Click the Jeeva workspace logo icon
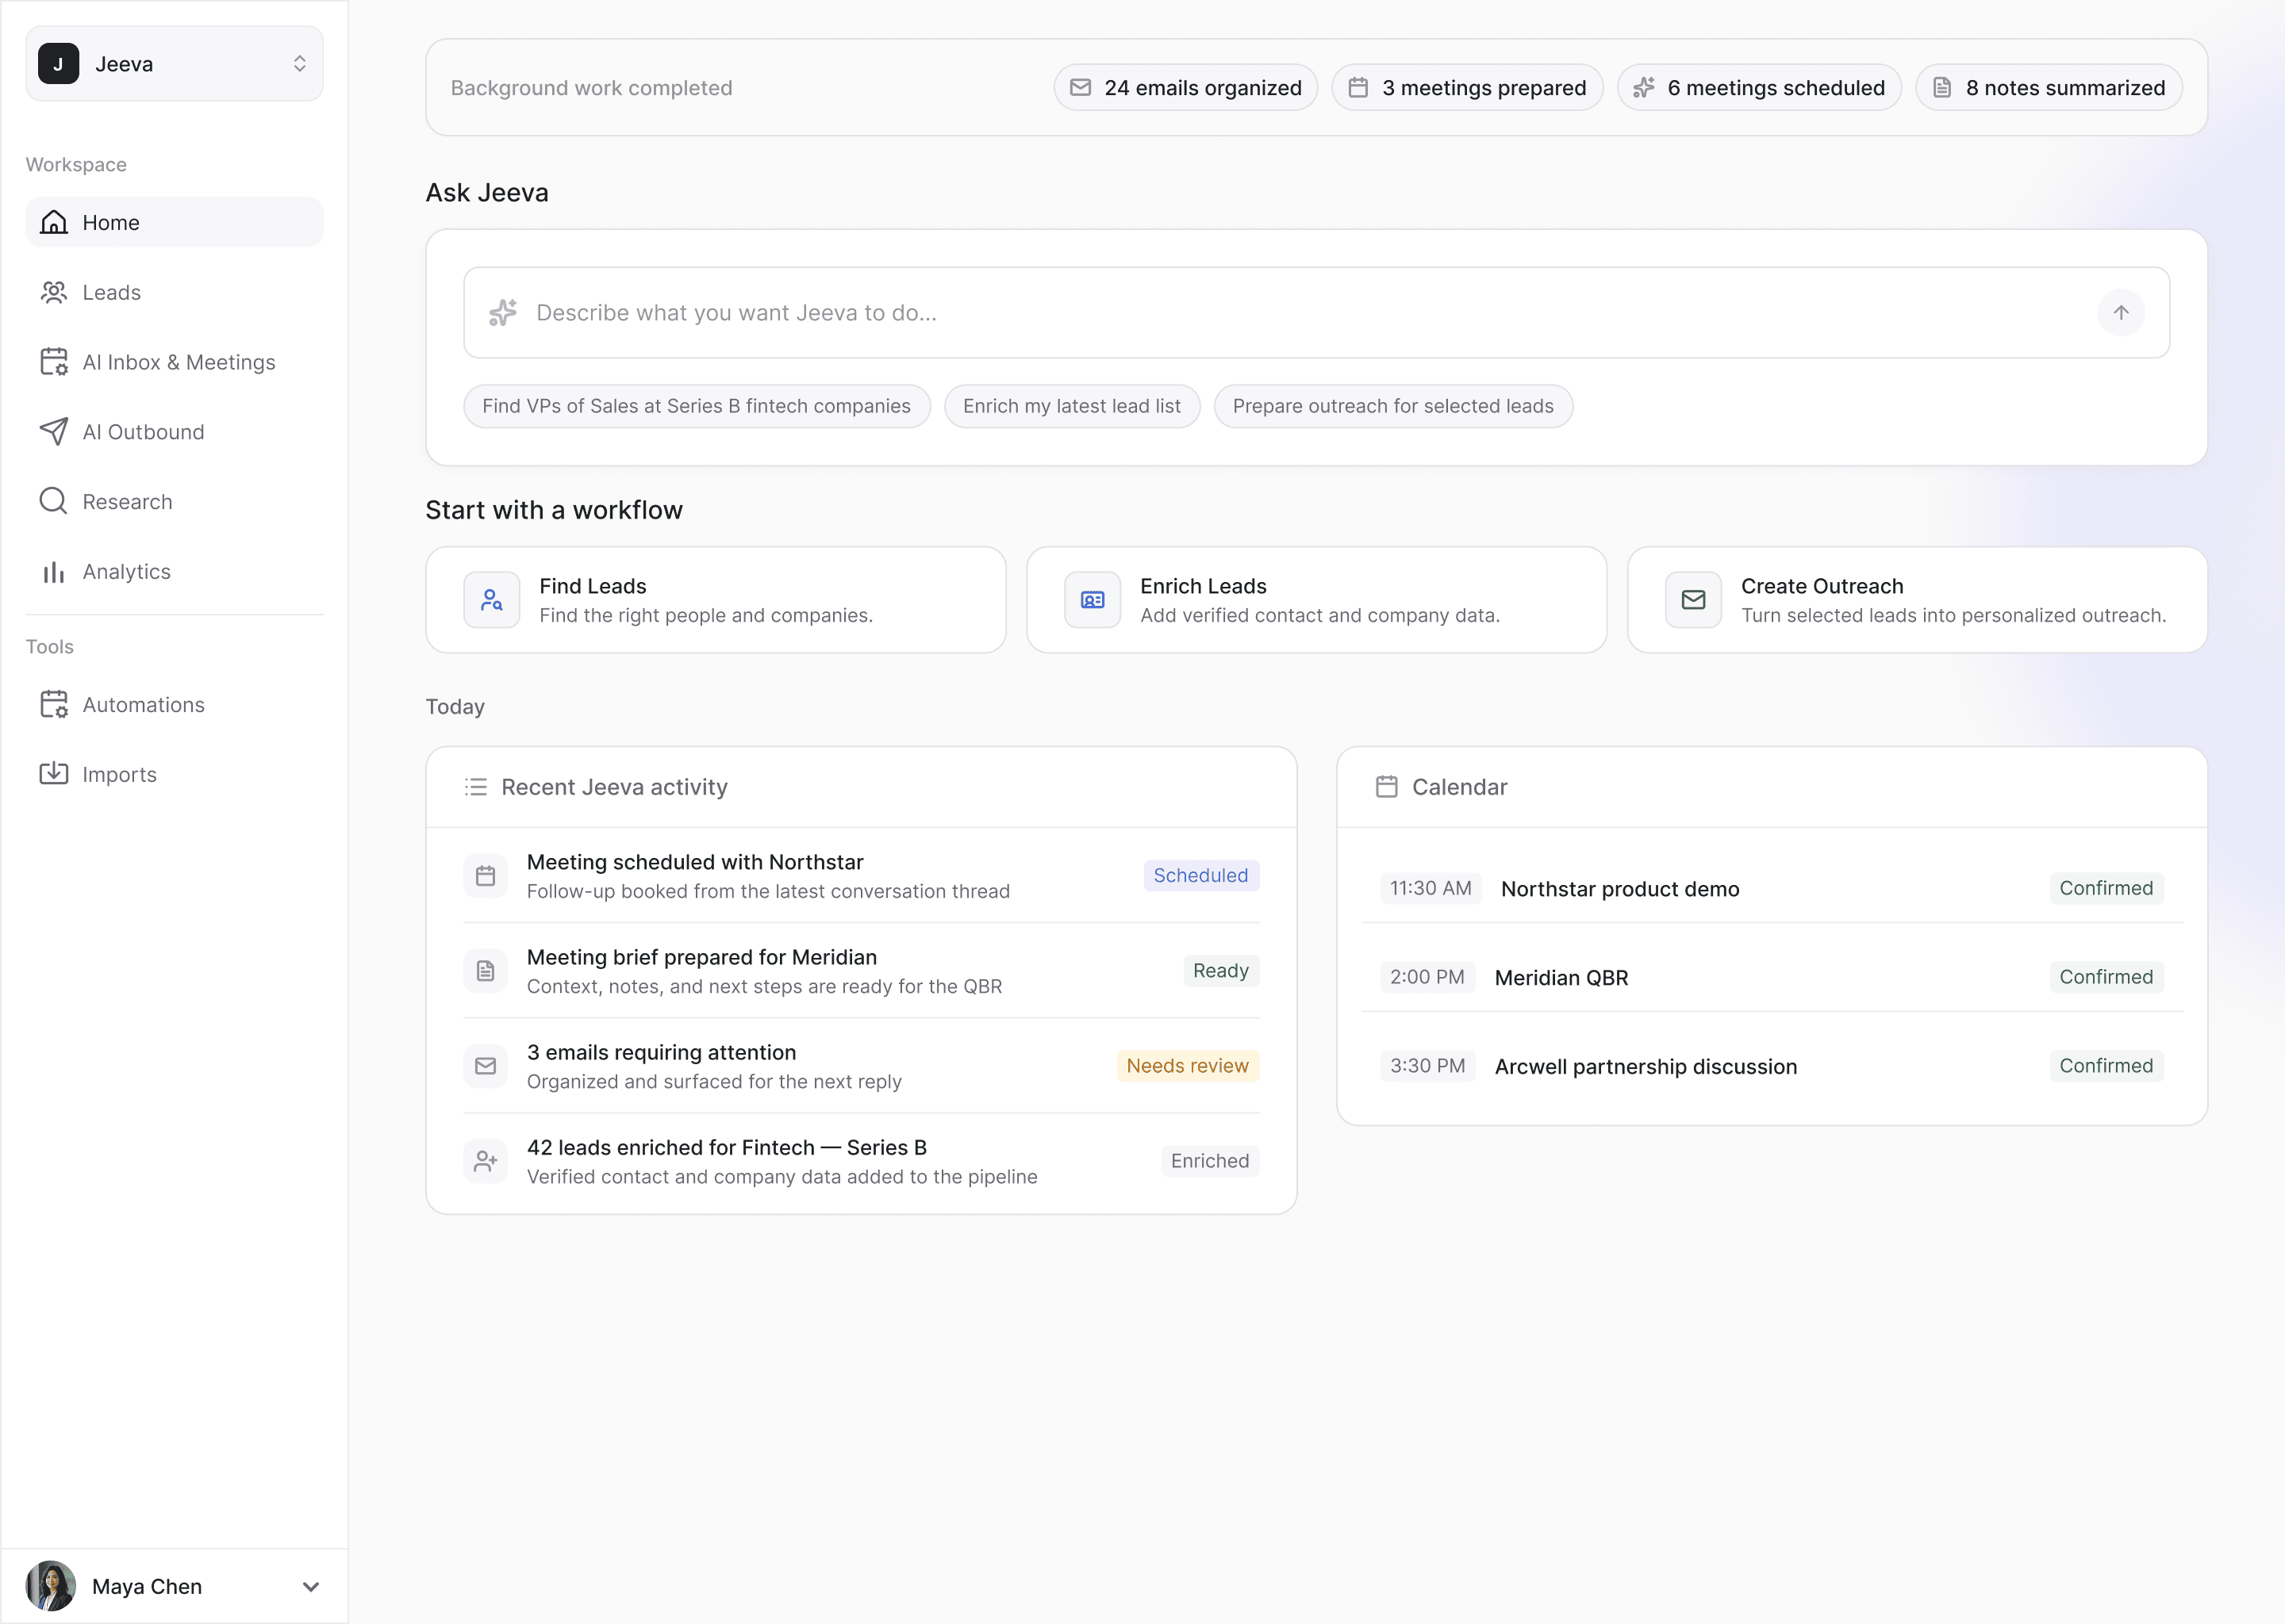Viewport: 2285px width, 1624px height. (58, 64)
